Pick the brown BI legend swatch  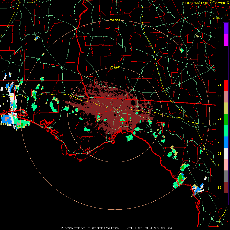pos(226,188)
